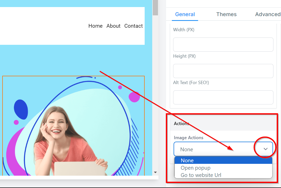Open the Advanced tab

(x=268, y=14)
